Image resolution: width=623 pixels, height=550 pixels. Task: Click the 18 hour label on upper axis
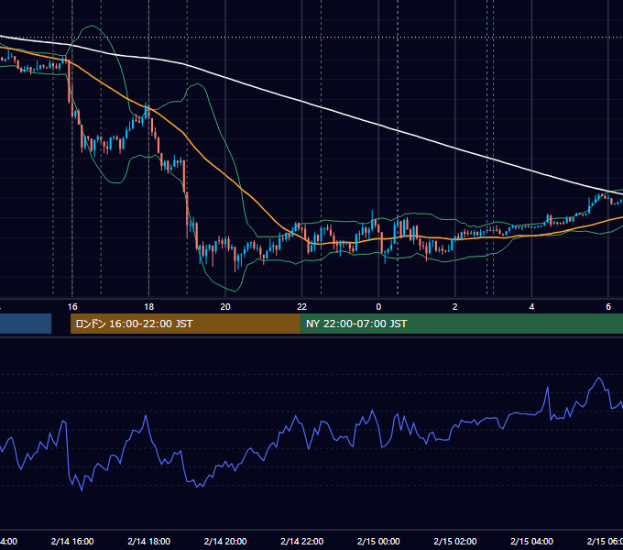point(149,307)
